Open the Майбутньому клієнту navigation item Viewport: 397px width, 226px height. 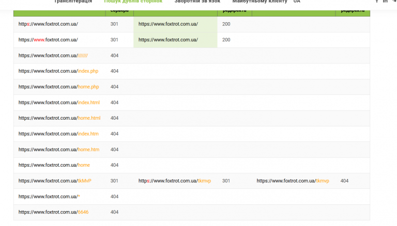(260, 1)
